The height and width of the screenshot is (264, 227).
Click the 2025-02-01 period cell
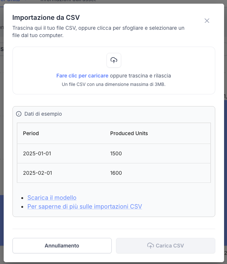point(37,173)
